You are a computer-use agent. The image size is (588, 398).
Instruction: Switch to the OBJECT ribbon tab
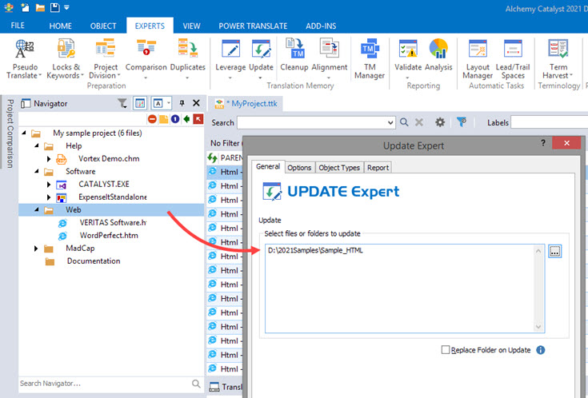(x=103, y=26)
